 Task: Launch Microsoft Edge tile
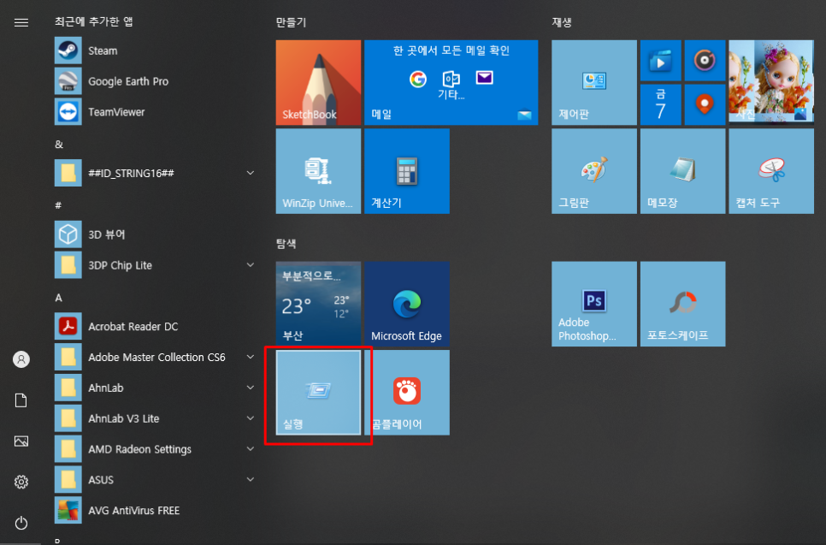407,304
